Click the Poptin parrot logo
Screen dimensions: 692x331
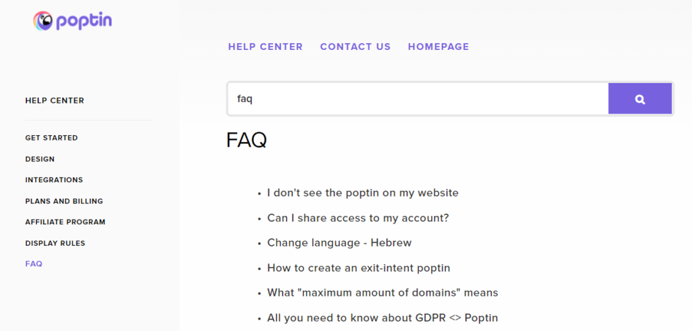(x=72, y=21)
